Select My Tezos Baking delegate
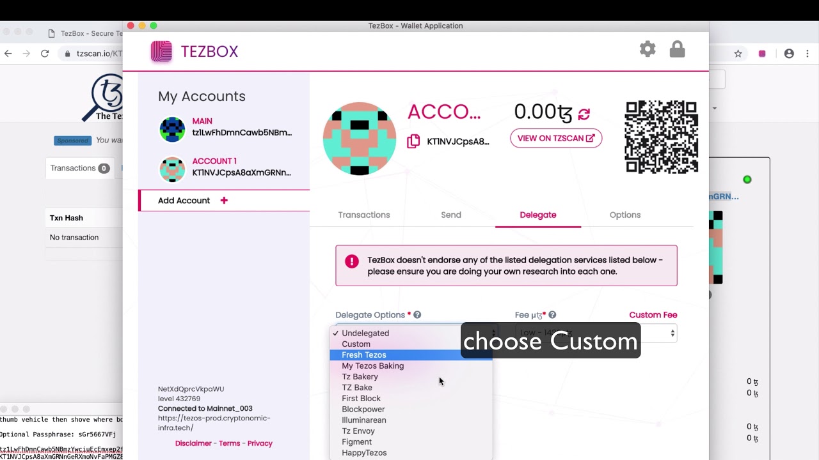The image size is (819, 460). (x=411, y=365)
